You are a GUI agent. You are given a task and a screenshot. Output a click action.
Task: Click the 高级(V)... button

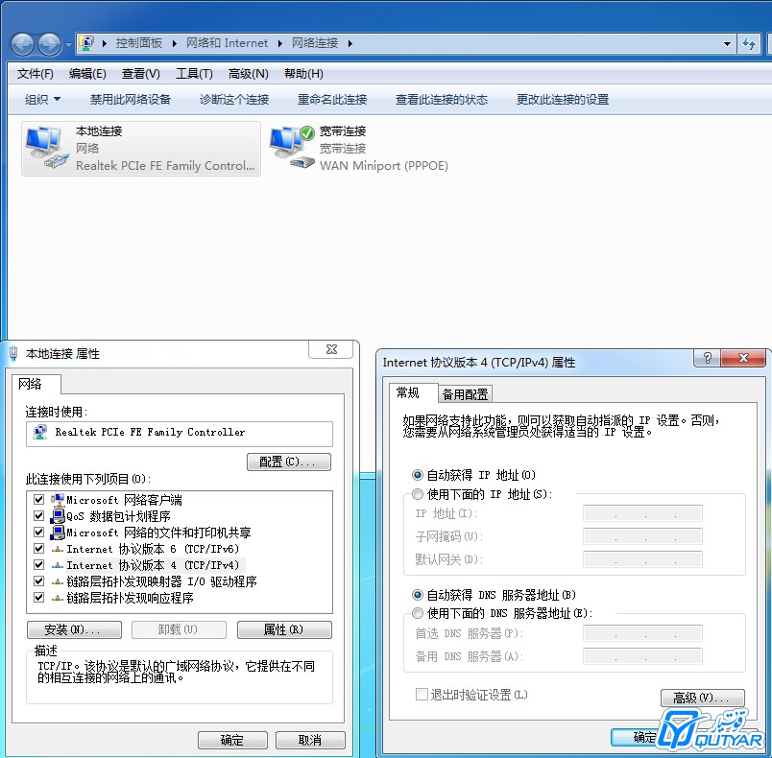coord(703,698)
